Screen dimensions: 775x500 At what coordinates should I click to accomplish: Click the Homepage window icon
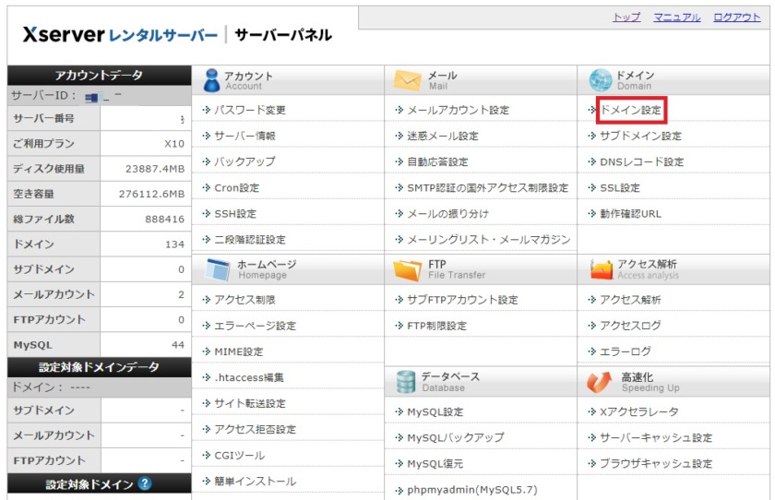tap(218, 269)
